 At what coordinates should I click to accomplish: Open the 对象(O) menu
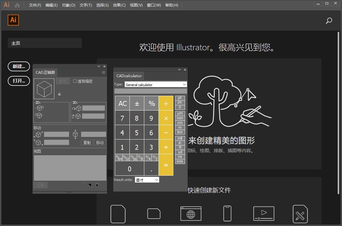click(69, 5)
